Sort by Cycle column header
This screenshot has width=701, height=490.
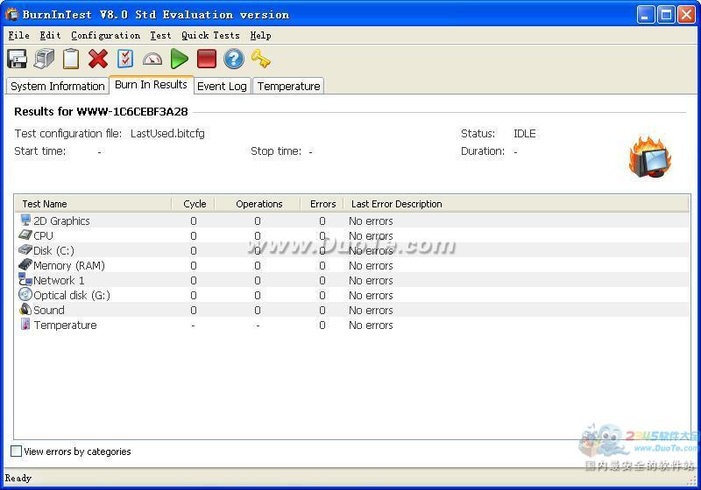194,204
